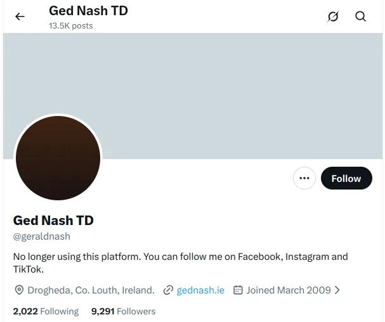
Task: Click the @geraldnash handle
Action: tap(42, 236)
